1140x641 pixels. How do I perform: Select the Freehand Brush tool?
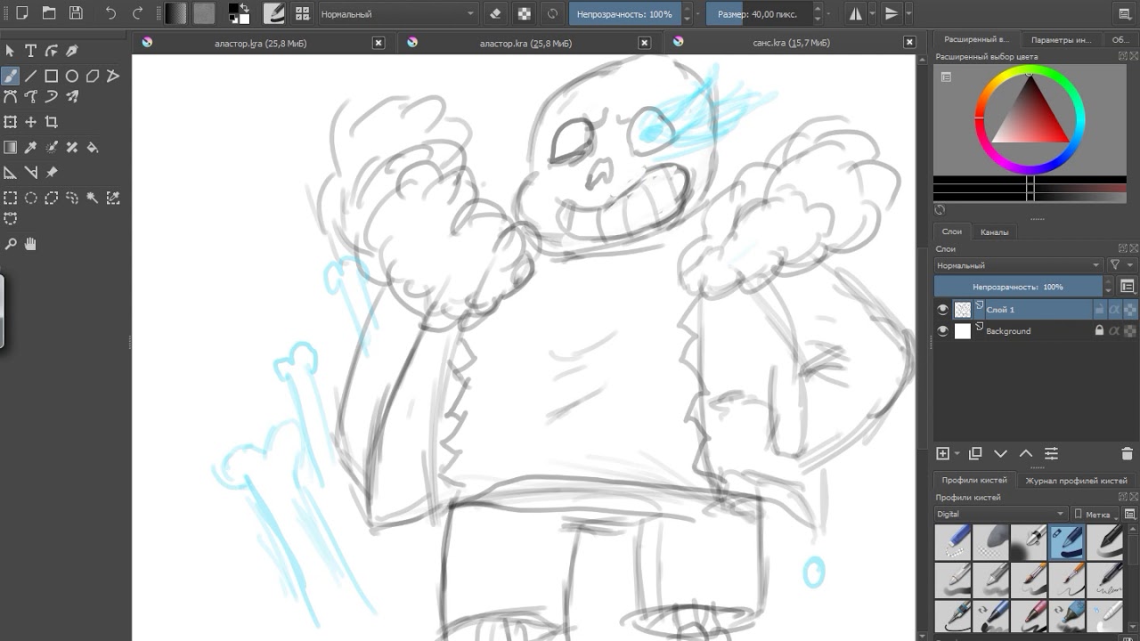[11, 77]
